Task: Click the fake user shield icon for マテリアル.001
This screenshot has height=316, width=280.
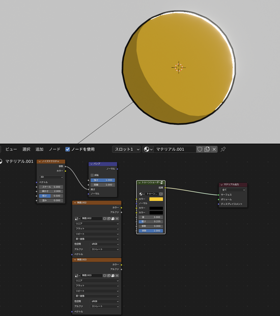Action: [200, 149]
